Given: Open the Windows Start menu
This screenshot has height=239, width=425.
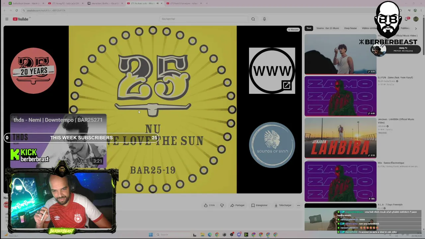Looking at the screenshot, I should tap(150, 235).
